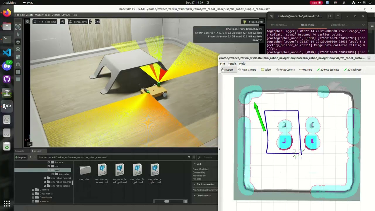Viewport: 375px width, 211px height.
Task: Switch to the Content tab
Action: 37,151
